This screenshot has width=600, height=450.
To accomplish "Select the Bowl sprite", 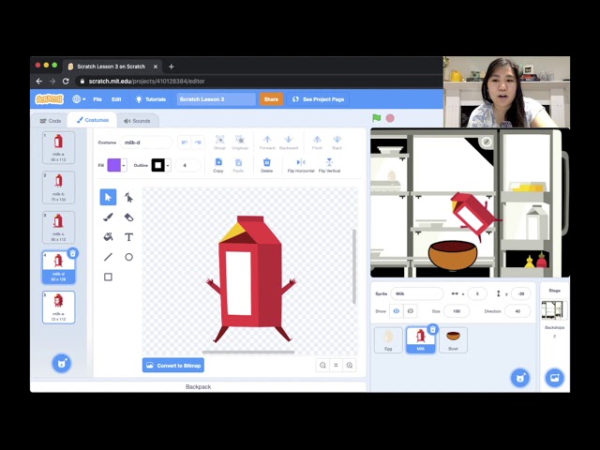I will 453,339.
